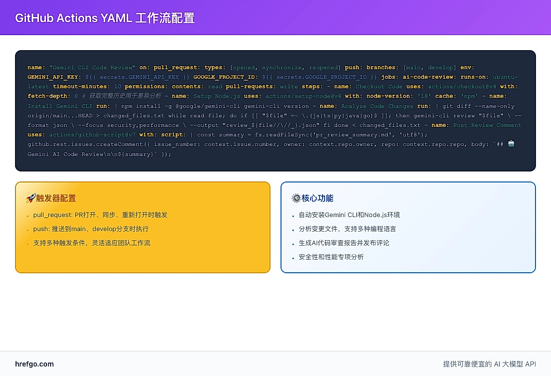Click the 核心功能 heading

317,199
